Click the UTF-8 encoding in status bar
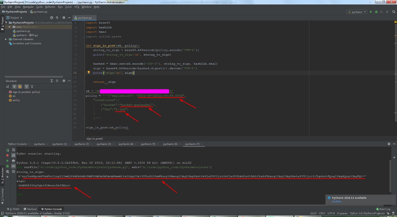This screenshot has height=217, width=397. click(331, 213)
